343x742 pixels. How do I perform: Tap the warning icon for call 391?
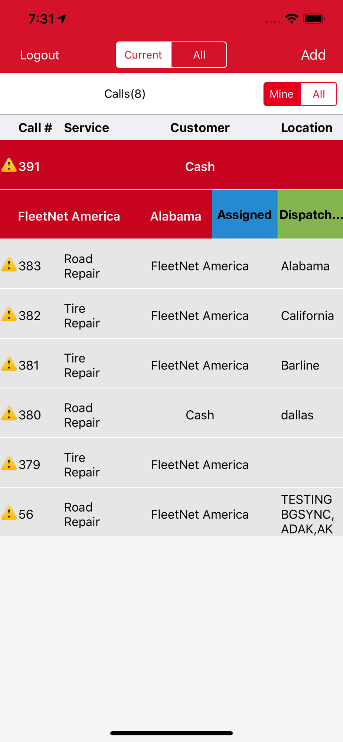(9, 165)
